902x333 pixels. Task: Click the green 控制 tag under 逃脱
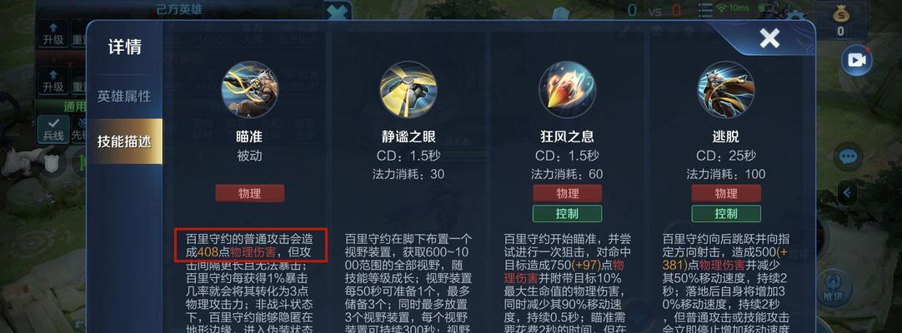[x=726, y=214]
